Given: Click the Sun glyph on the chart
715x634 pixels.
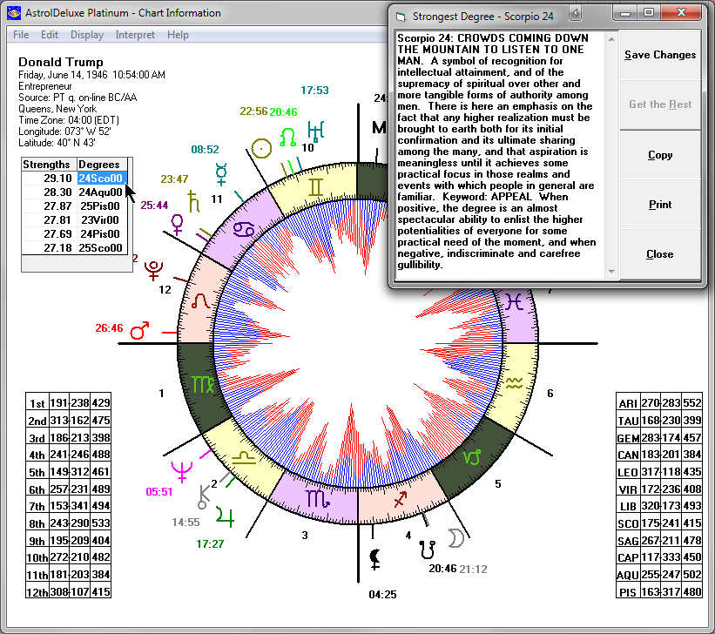Looking at the screenshot, I should pyautogui.click(x=260, y=146).
